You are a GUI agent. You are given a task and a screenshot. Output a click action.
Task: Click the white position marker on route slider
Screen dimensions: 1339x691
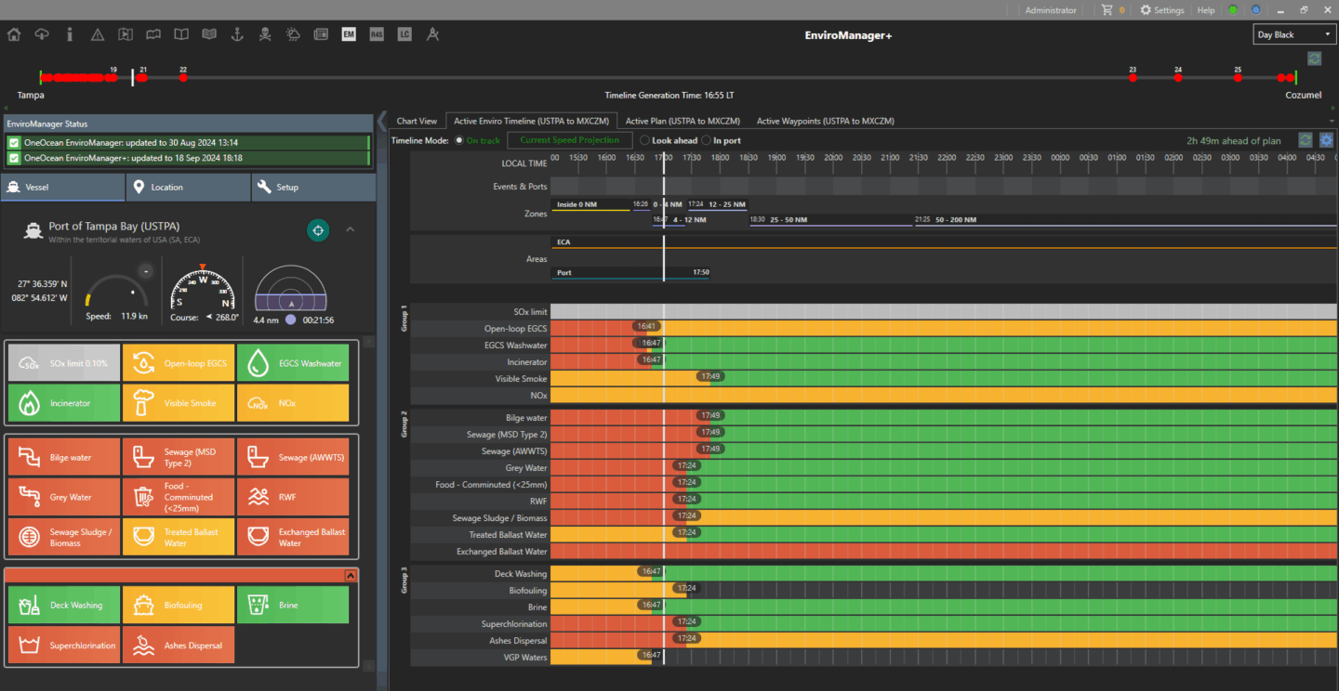tap(133, 77)
